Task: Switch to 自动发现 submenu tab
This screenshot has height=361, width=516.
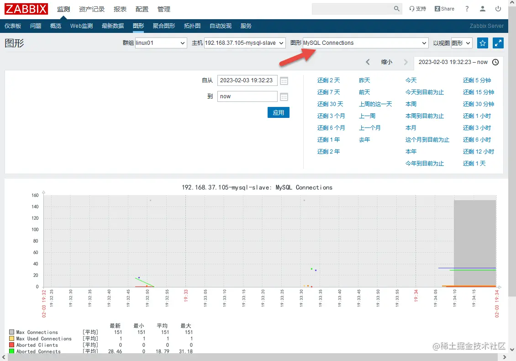Action: click(221, 26)
